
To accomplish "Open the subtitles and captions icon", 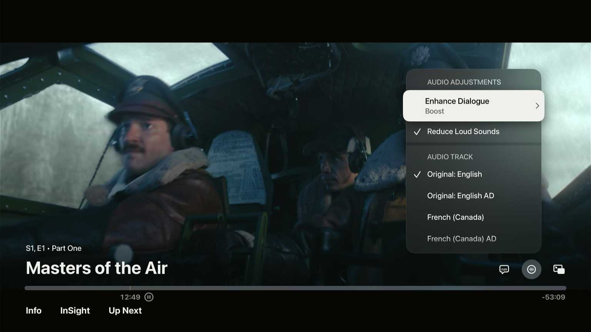I will (x=504, y=269).
